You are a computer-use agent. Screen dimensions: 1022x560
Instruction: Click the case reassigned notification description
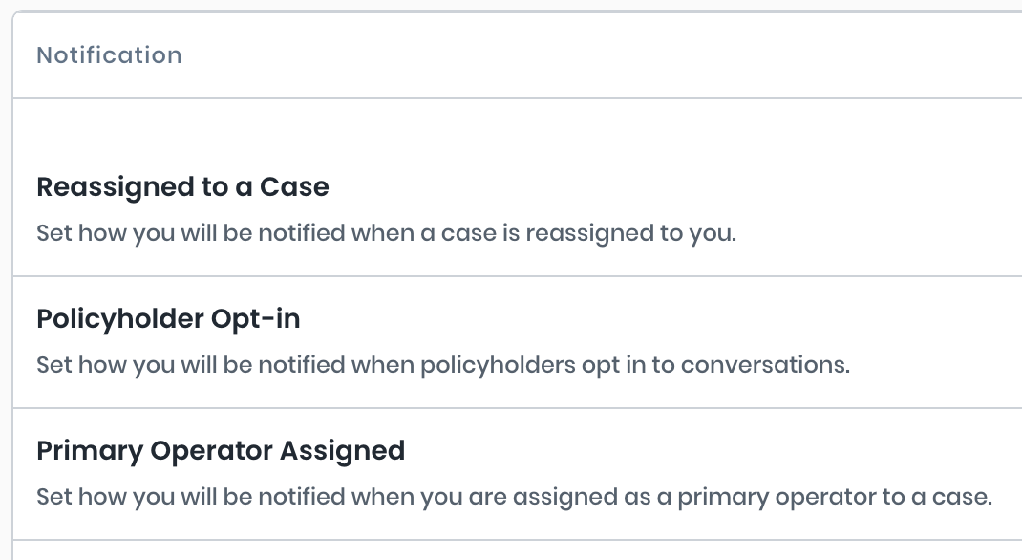(x=386, y=233)
